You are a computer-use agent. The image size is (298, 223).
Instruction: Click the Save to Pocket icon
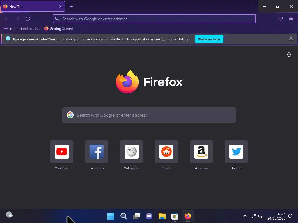tap(281, 19)
